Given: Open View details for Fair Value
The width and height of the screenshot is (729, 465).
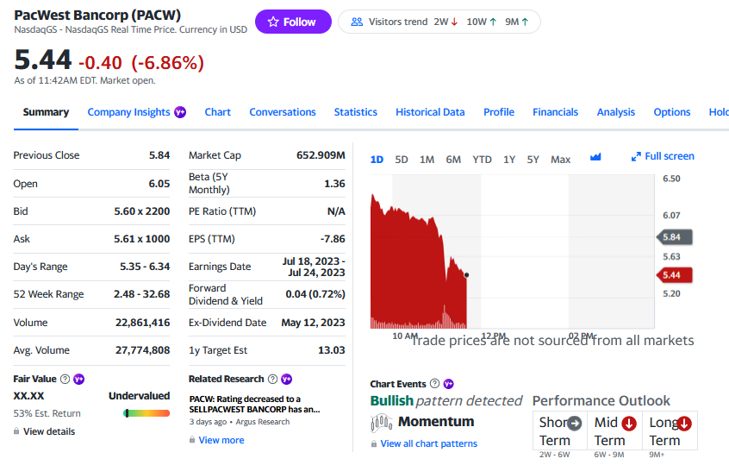Looking at the screenshot, I should coord(49,431).
